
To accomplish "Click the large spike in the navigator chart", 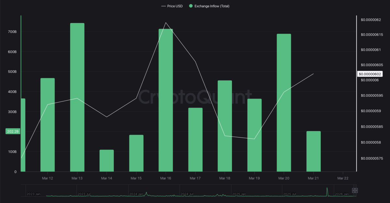I will pos(327,191).
